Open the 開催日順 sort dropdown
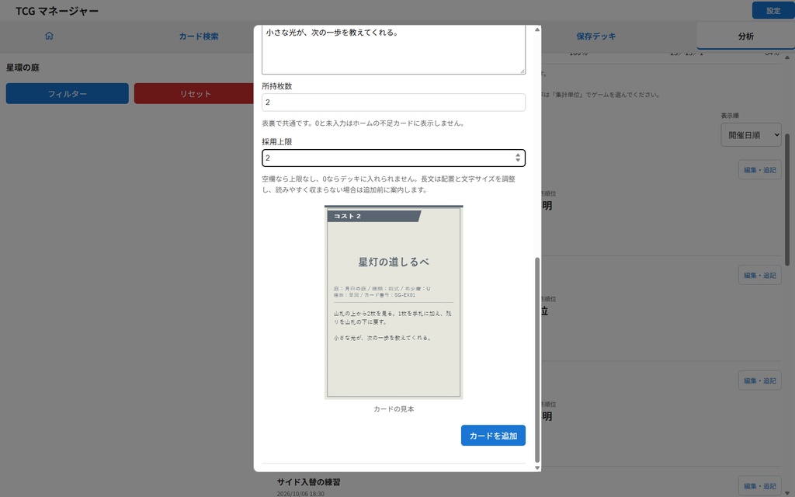 (751, 135)
